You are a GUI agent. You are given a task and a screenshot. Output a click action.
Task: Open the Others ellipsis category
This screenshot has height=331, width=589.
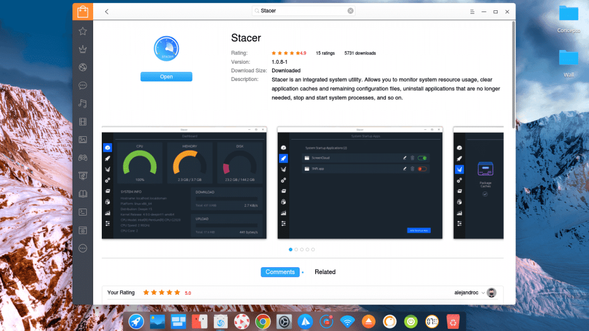coord(83,248)
